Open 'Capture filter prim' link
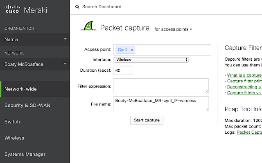 point(244,81)
